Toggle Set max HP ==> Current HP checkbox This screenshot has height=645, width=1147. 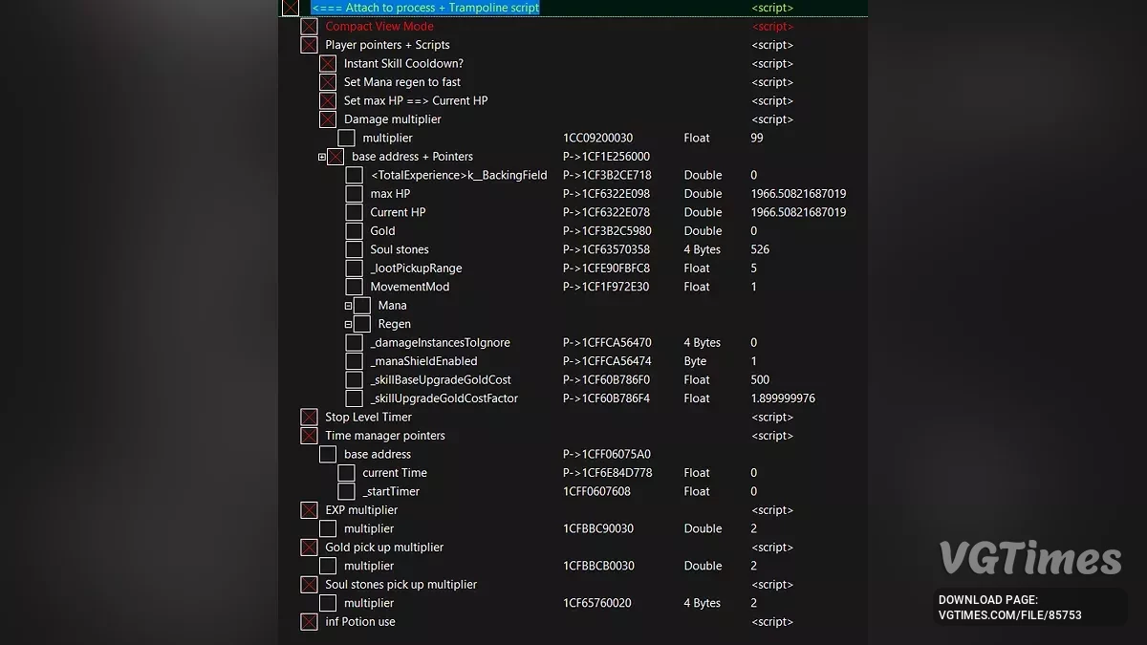pyautogui.click(x=328, y=101)
